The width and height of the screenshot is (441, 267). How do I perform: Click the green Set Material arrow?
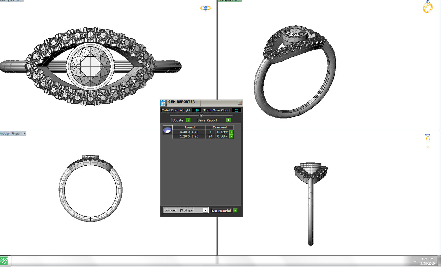pyautogui.click(x=235, y=211)
